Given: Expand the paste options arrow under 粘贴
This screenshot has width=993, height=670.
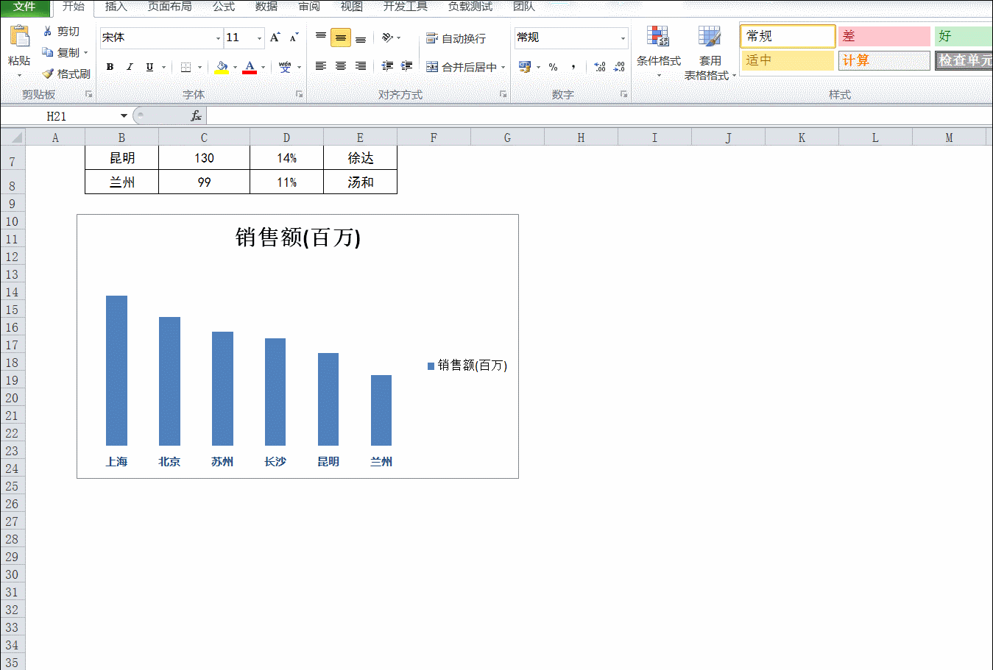Looking at the screenshot, I should pyautogui.click(x=19, y=75).
